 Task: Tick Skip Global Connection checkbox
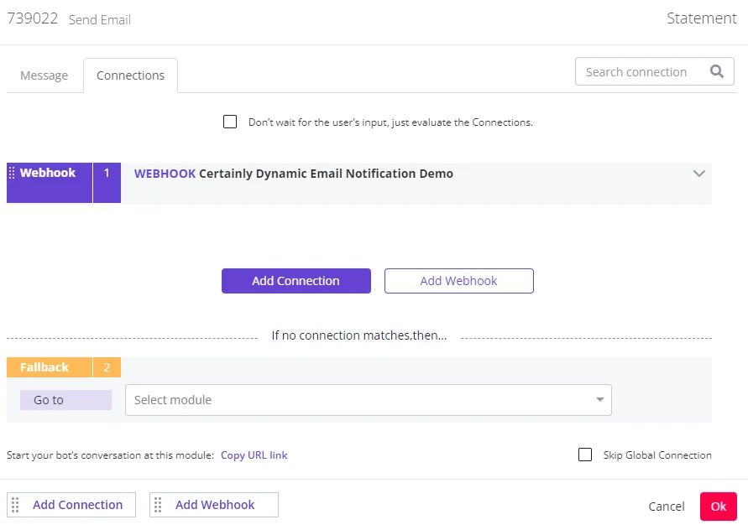585,455
